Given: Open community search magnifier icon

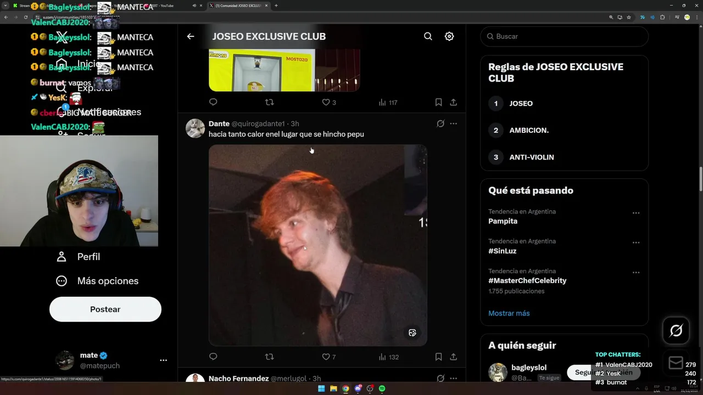Looking at the screenshot, I should click(x=428, y=36).
